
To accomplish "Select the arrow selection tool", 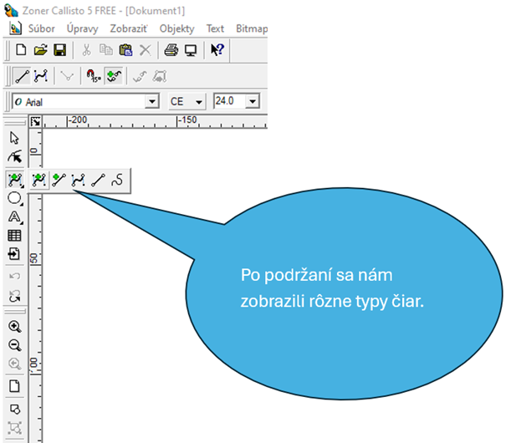I will click(x=14, y=138).
